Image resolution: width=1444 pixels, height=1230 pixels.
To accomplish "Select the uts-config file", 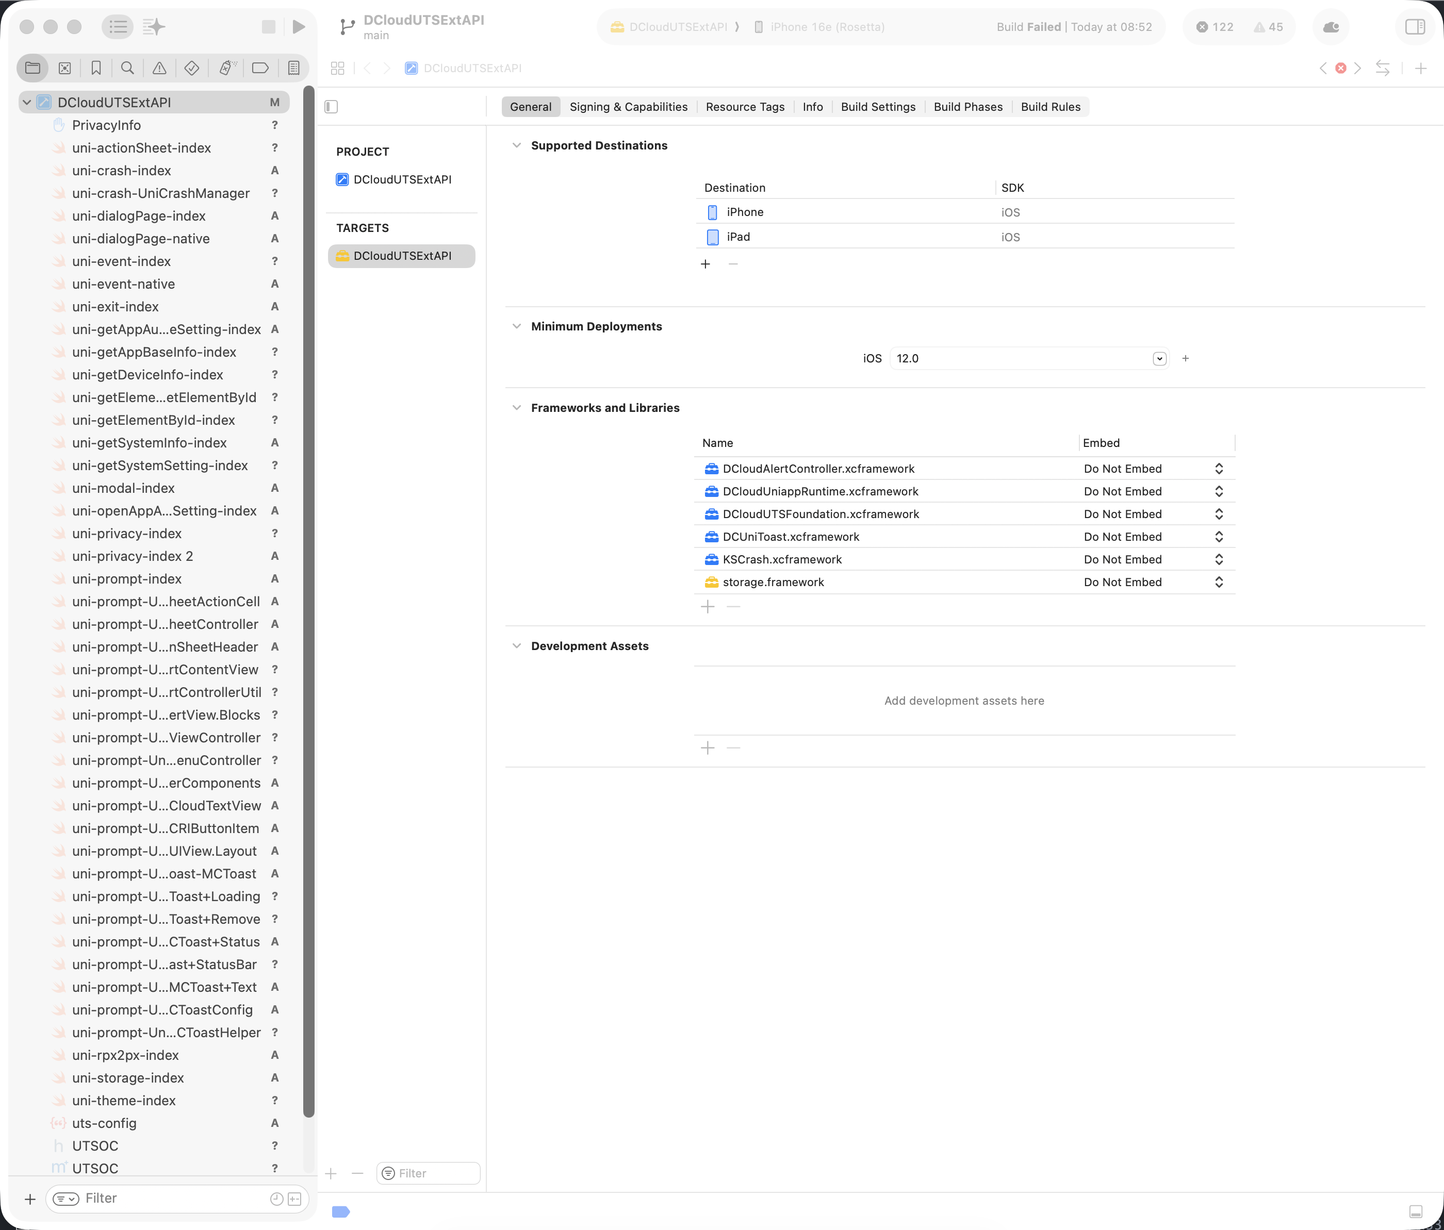I will point(105,1123).
